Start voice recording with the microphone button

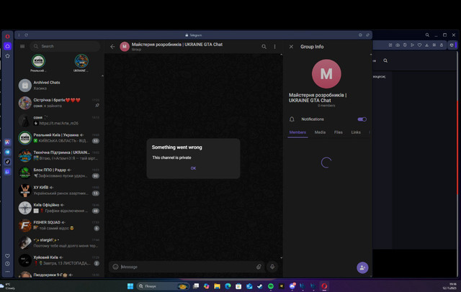click(x=272, y=267)
